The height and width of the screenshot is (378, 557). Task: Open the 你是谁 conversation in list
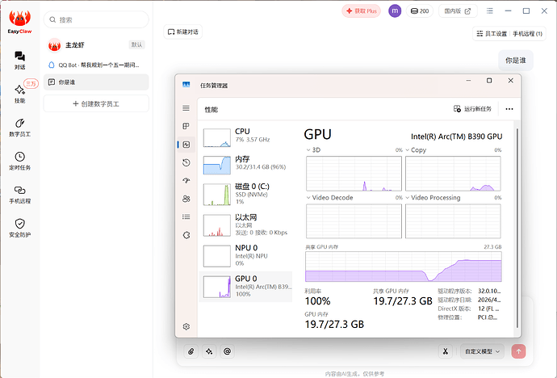coord(96,82)
